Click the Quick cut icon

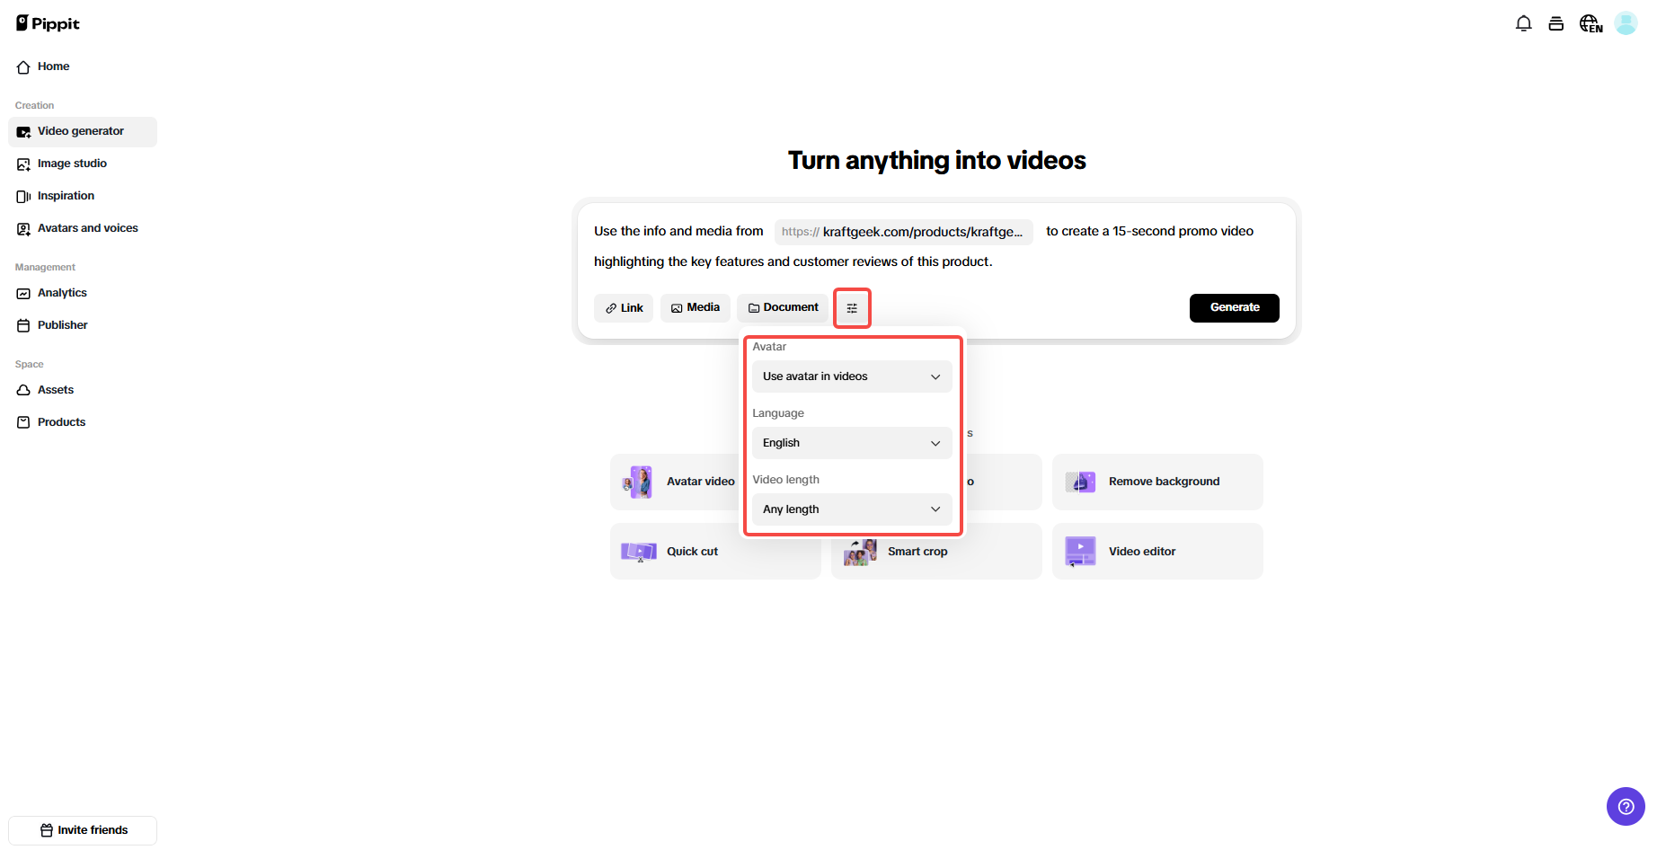click(639, 552)
